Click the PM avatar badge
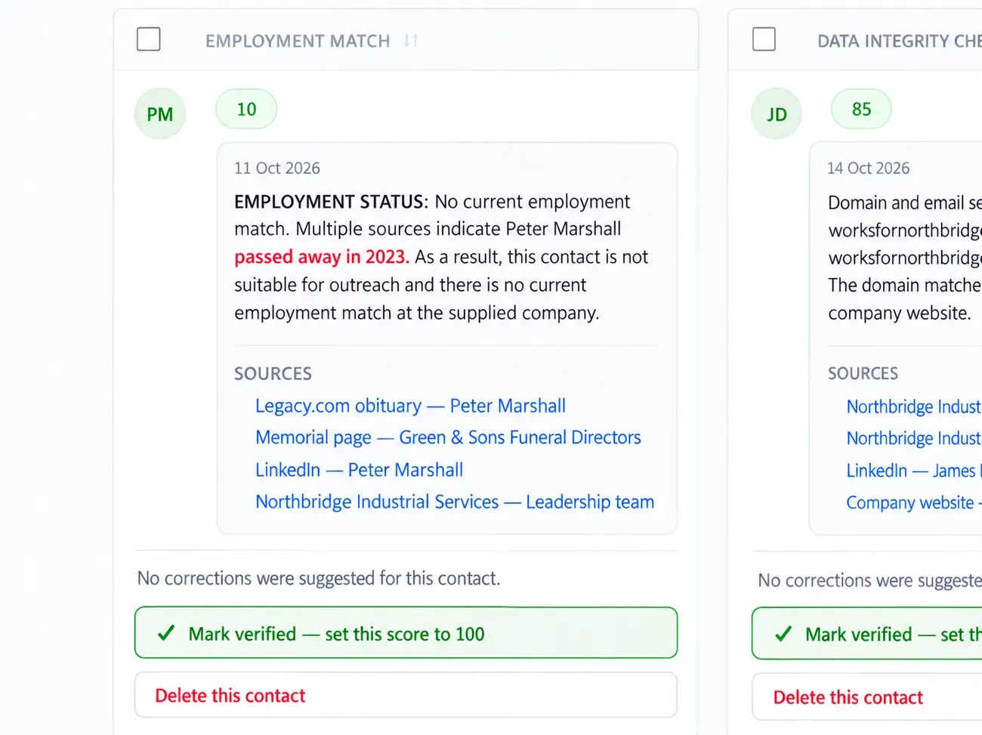Image resolution: width=982 pixels, height=735 pixels. click(x=160, y=114)
